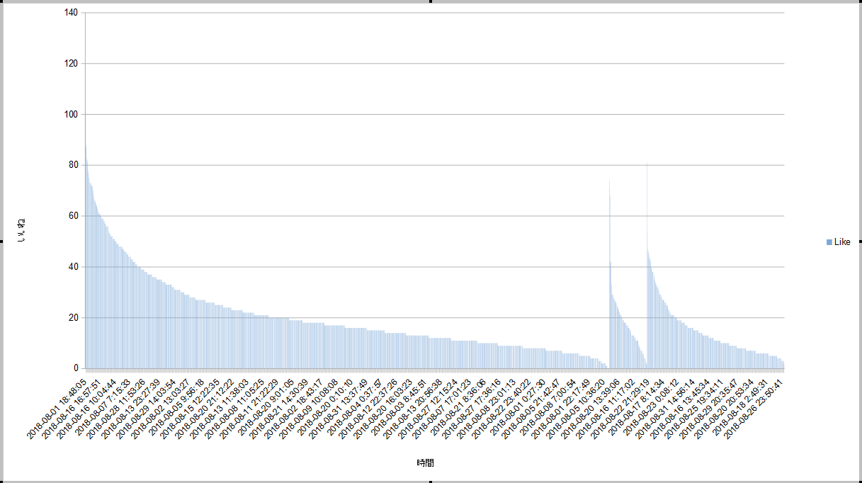Click the 60 y-axis value label
The width and height of the screenshot is (862, 483).
point(73,216)
